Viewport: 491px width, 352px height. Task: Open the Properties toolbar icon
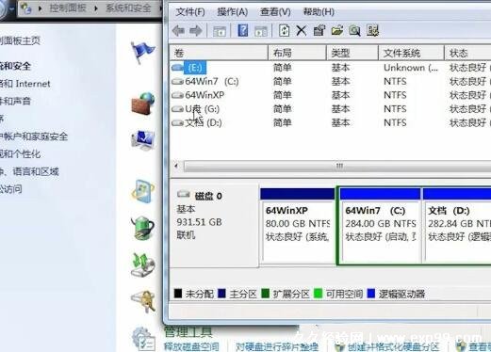pos(319,31)
